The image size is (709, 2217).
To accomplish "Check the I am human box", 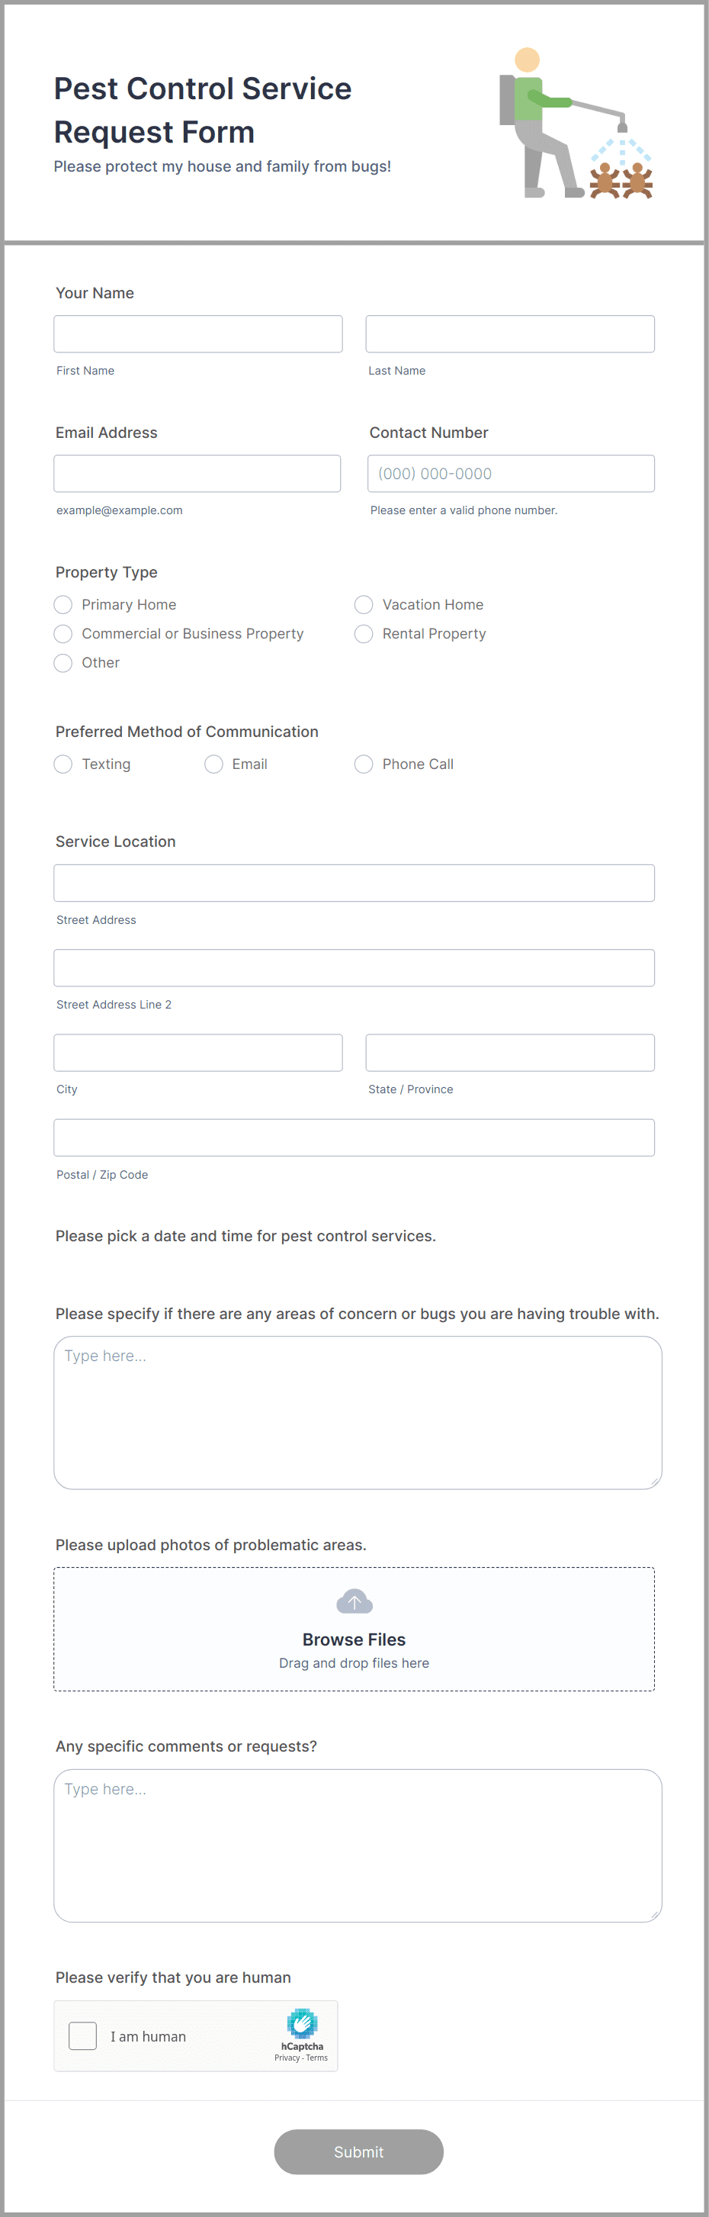I will pos(82,2036).
